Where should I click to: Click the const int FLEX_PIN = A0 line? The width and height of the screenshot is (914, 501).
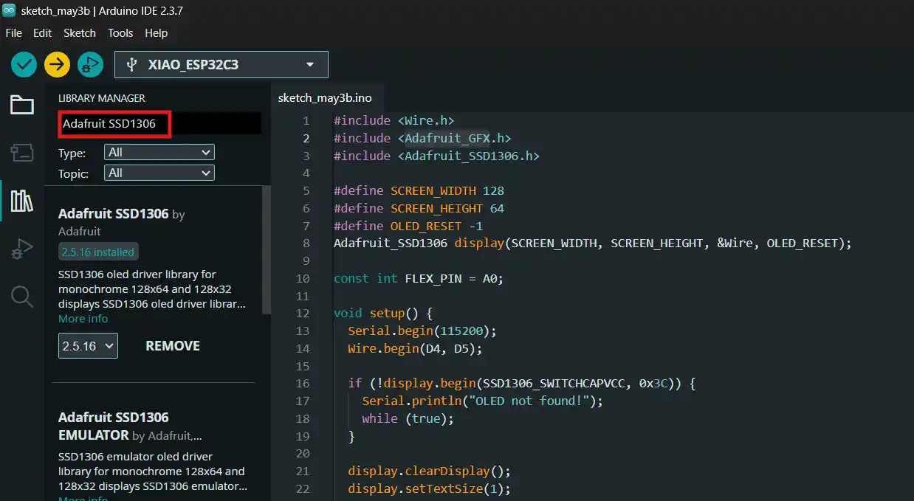pyautogui.click(x=419, y=278)
